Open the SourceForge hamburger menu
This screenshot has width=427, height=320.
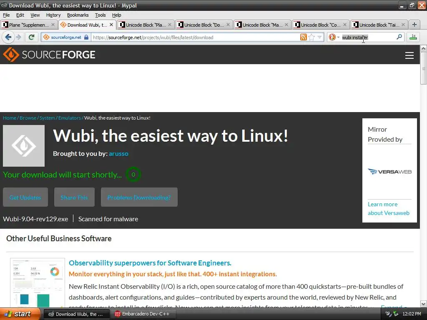[x=409, y=55]
